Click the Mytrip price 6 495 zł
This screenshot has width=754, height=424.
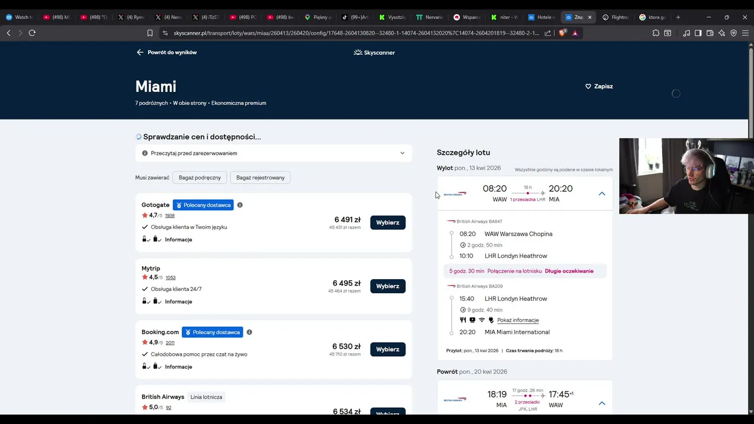point(346,283)
